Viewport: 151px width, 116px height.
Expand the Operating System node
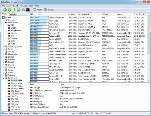[4, 46]
